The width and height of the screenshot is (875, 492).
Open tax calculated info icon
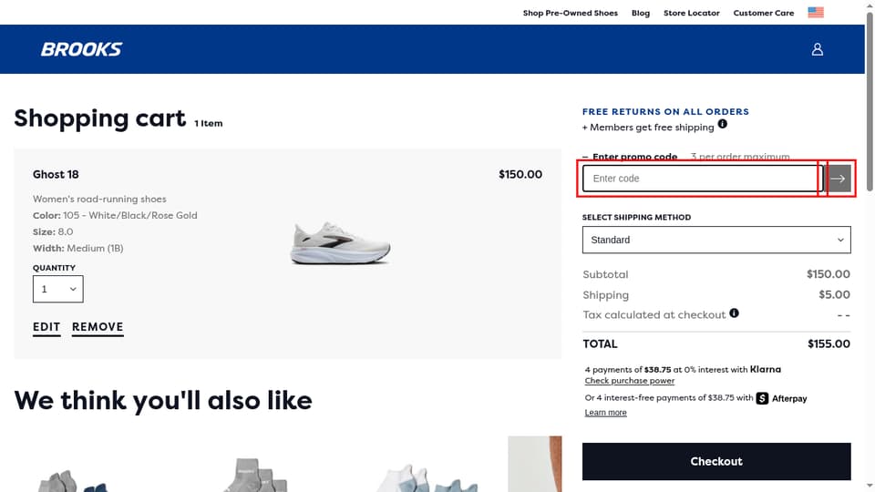click(x=734, y=313)
